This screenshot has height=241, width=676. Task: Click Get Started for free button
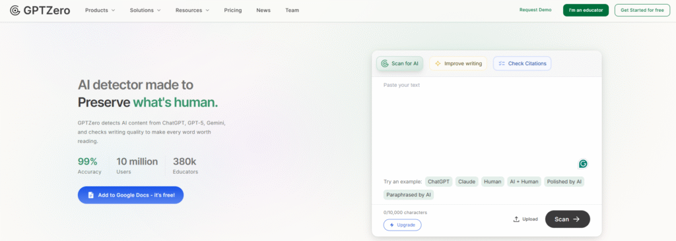[642, 11]
